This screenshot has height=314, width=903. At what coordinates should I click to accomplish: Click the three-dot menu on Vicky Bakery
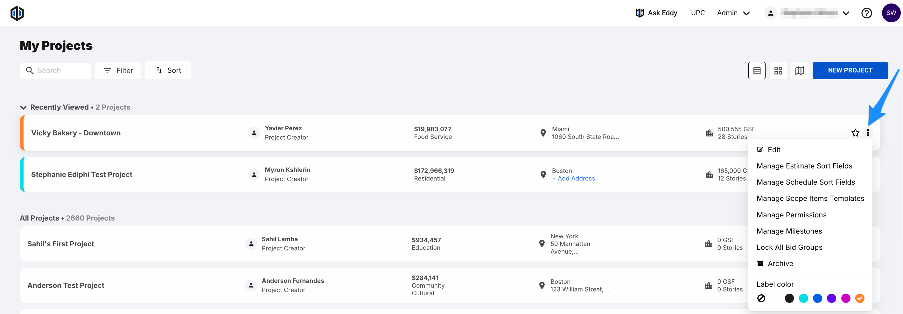click(868, 133)
